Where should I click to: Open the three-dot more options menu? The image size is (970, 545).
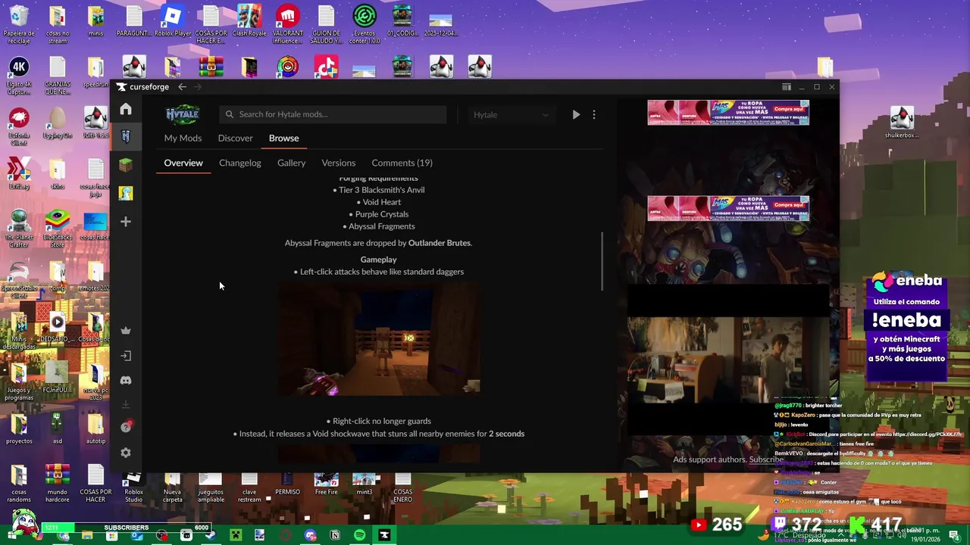pos(594,114)
